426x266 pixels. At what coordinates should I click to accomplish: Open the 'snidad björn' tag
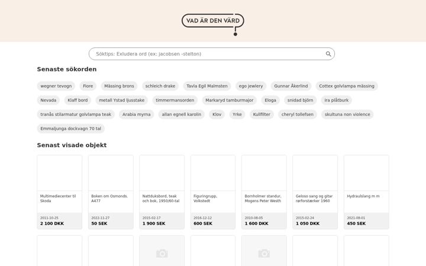pos(300,100)
